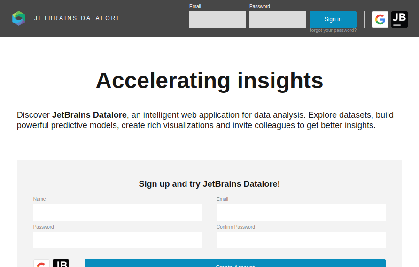This screenshot has width=419, height=267.
Task: Click the Sign in button
Action: tap(333, 19)
